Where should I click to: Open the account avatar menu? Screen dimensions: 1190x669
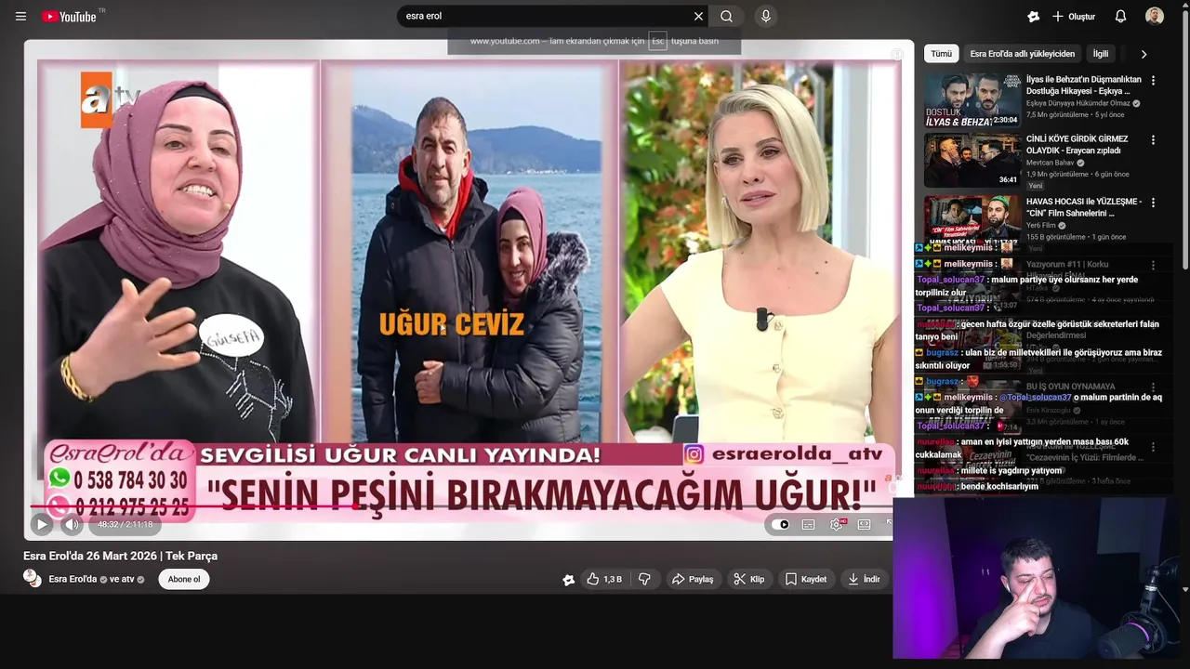(1155, 16)
